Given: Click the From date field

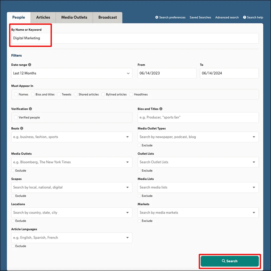Looking at the screenshot, I should pyautogui.click(x=167, y=73).
